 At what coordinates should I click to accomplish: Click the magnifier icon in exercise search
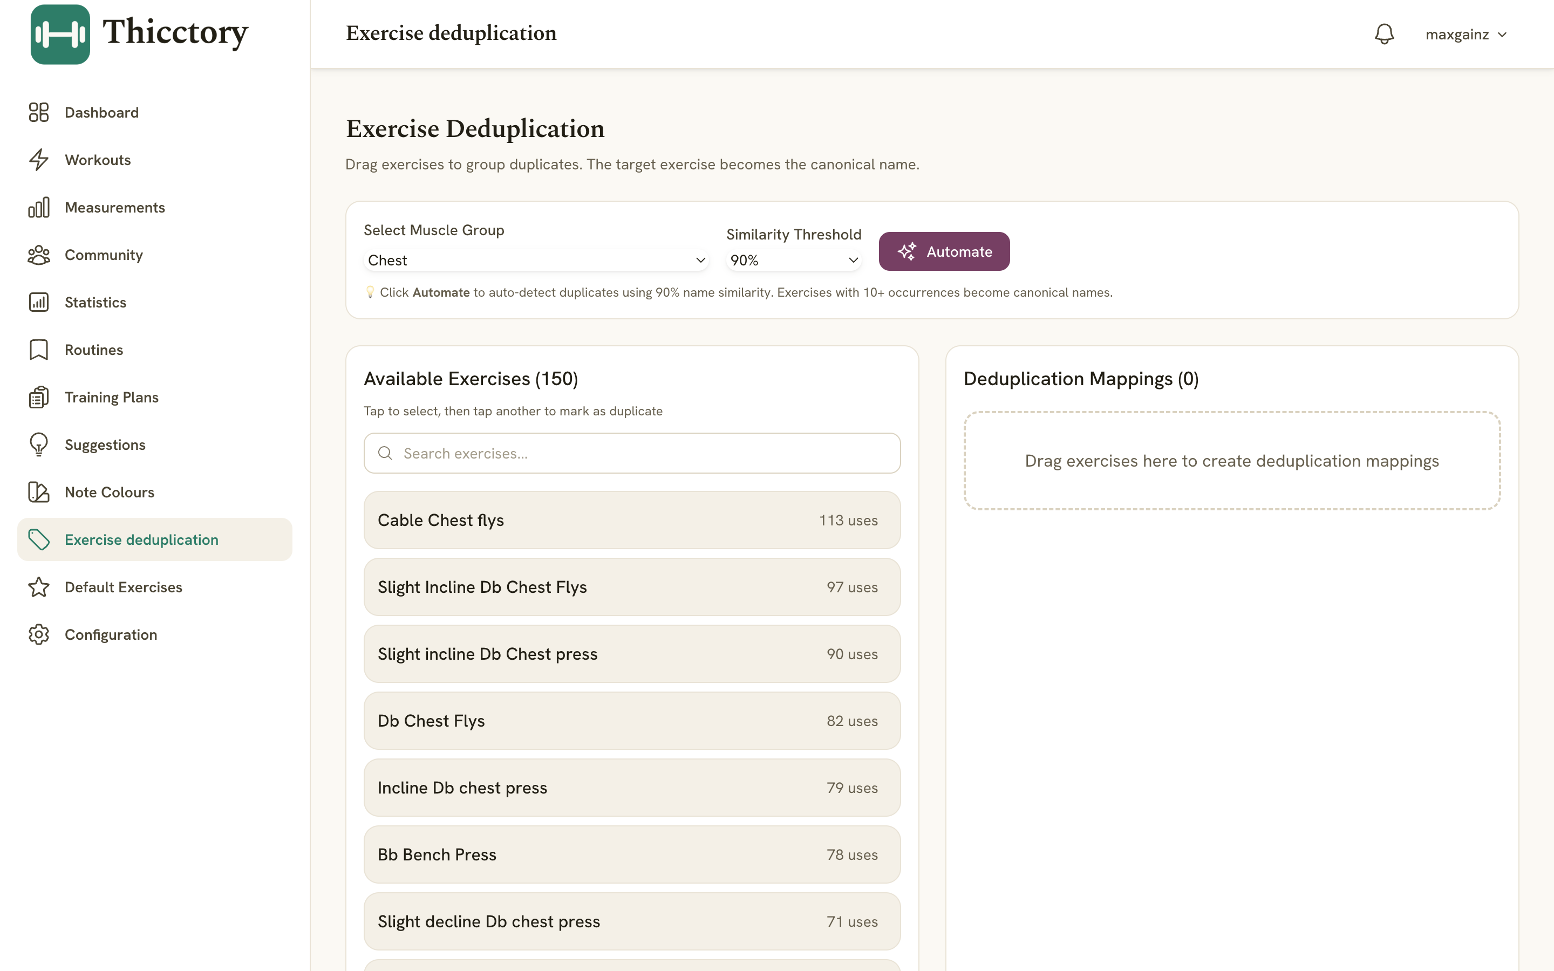point(385,453)
